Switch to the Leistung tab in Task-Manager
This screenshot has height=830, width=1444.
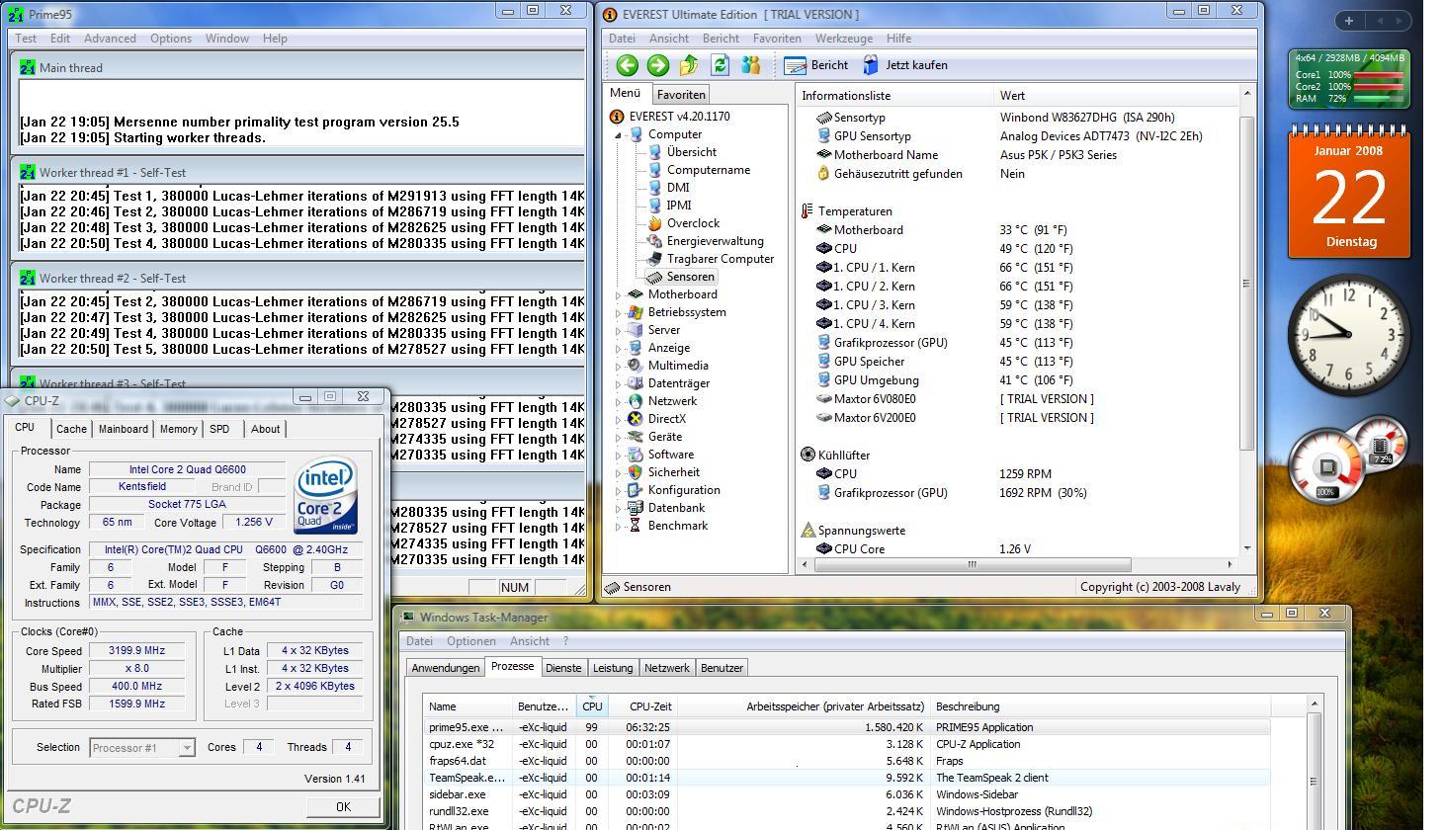pos(612,668)
